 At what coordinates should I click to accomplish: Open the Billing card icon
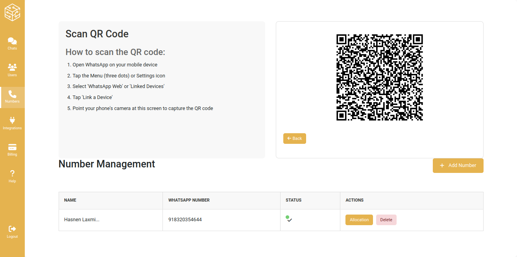tap(12, 147)
